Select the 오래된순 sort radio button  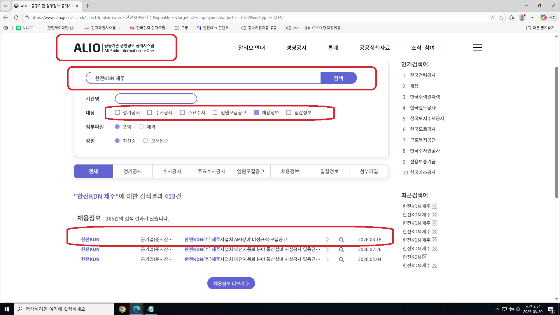146,141
